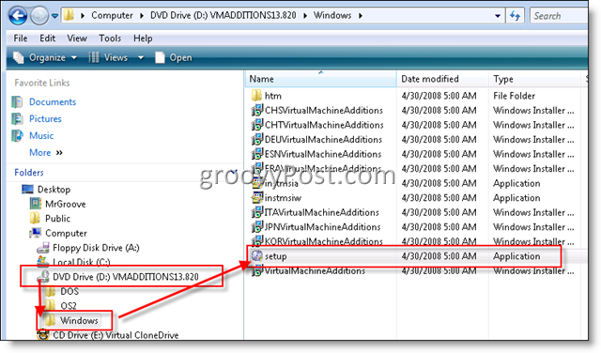Viewport: 601px width, 353px height.
Task: Click instmsiw application icon
Action: tap(256, 198)
